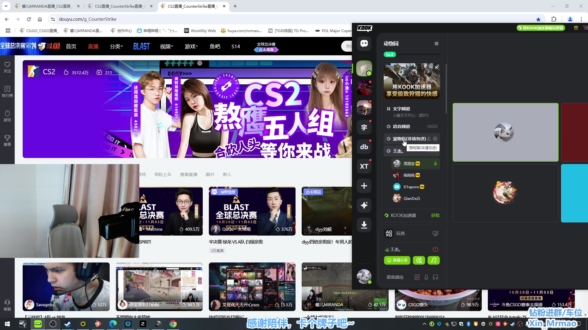Click 全球总决赛 点击观赛 banner button

(x=266, y=47)
